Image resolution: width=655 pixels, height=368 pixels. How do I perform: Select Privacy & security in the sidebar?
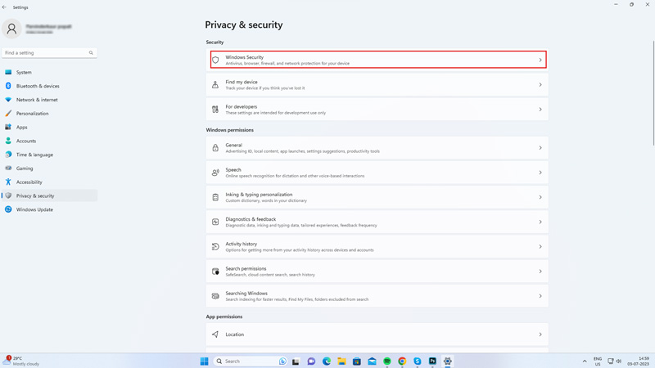coord(49,195)
